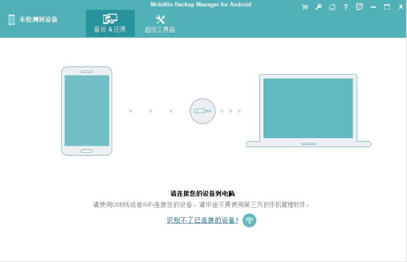Open the feedback log icon
Image resolution: width=407 pixels, height=262 pixels.
359,7
